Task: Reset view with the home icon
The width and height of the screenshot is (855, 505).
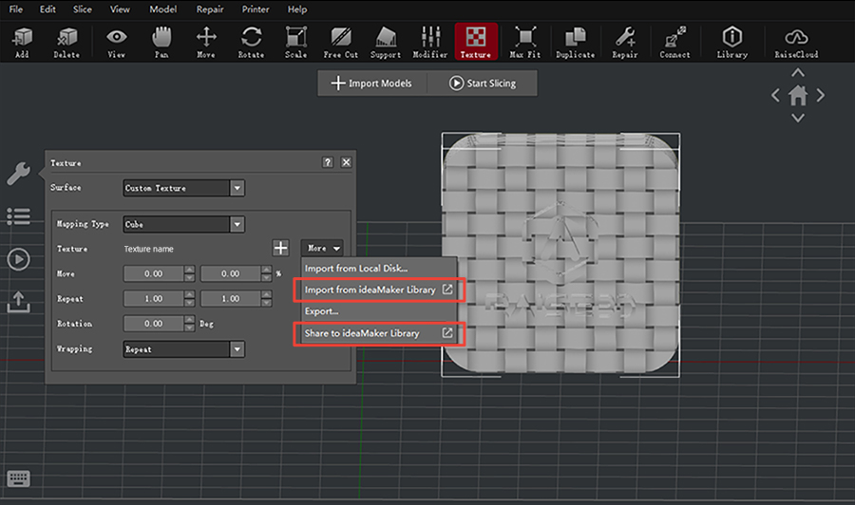Action: click(x=798, y=96)
